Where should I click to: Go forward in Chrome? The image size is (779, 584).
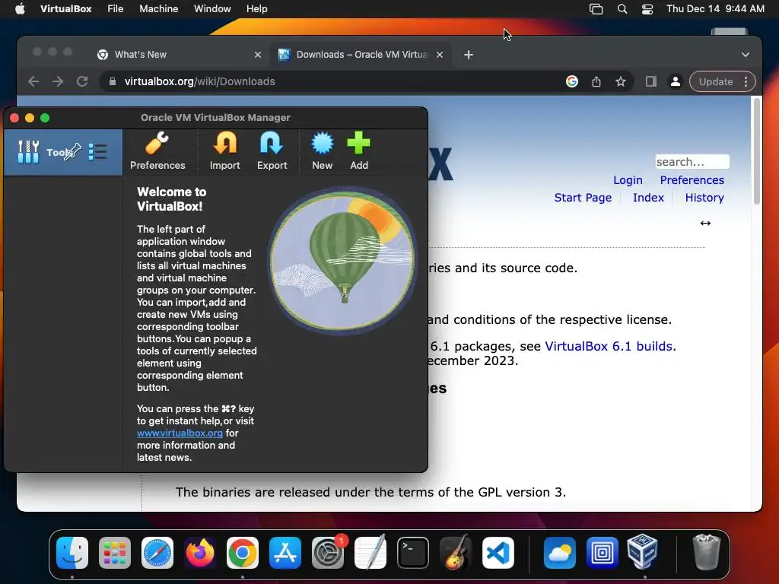click(58, 81)
